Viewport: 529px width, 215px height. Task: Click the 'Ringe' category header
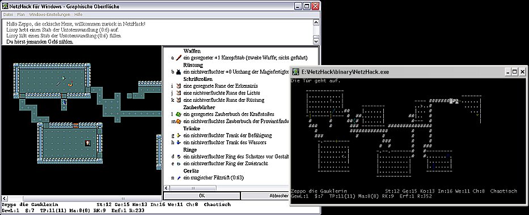(190, 149)
